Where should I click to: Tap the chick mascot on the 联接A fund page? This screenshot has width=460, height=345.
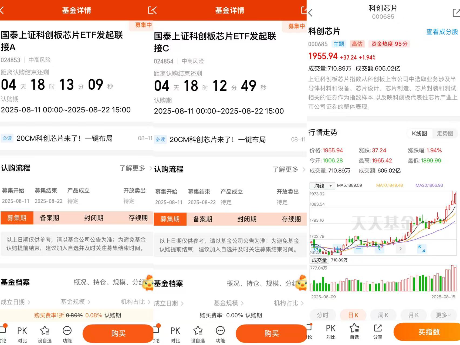coord(148,283)
